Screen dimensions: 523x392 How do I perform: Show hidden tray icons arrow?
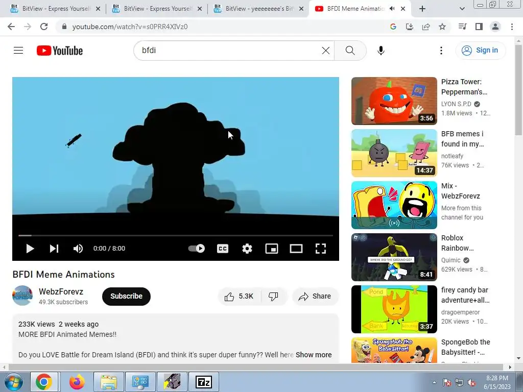pos(434,382)
